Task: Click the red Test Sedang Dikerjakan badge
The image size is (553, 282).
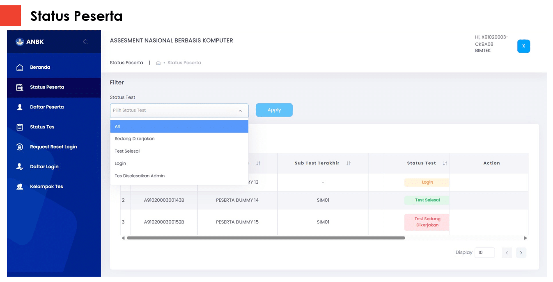Action: [427, 222]
